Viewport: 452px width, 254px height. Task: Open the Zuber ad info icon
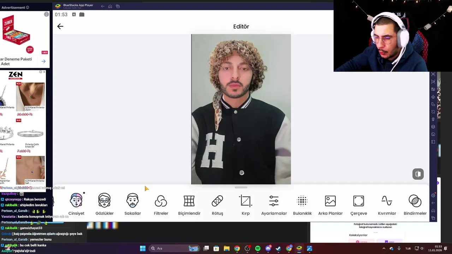46,14
